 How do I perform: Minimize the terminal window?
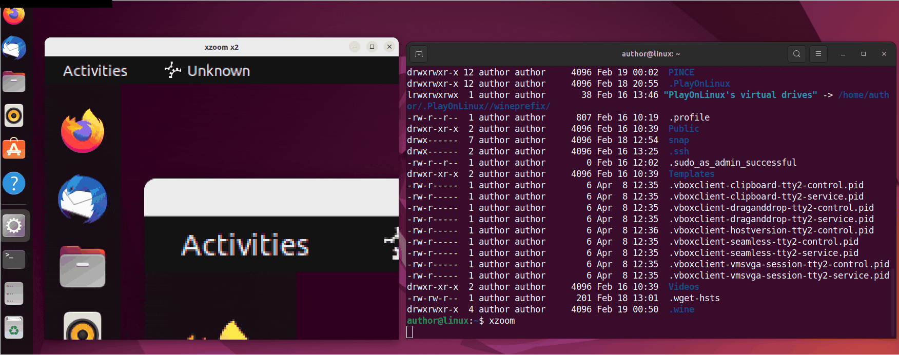[843, 54]
